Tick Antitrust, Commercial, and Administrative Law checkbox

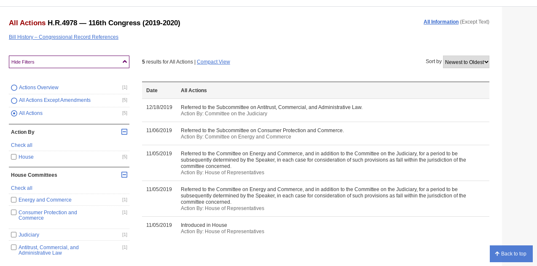click(x=14, y=247)
